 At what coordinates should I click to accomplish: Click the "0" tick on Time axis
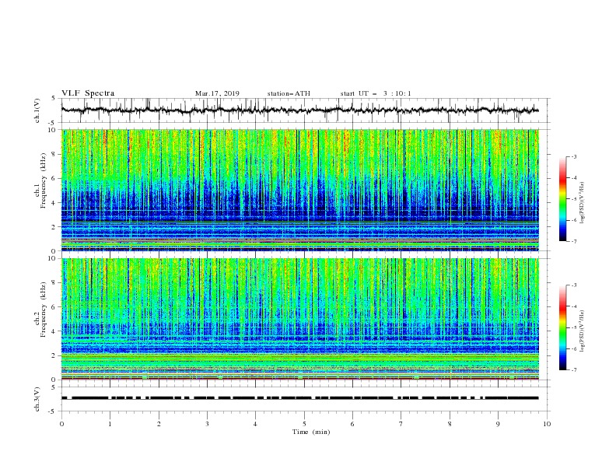pyautogui.click(x=61, y=424)
